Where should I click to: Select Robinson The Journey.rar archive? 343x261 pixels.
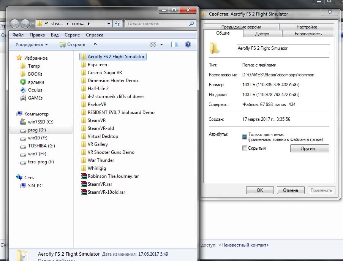110,176
